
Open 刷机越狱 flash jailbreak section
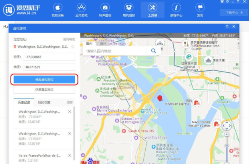(129, 10)
